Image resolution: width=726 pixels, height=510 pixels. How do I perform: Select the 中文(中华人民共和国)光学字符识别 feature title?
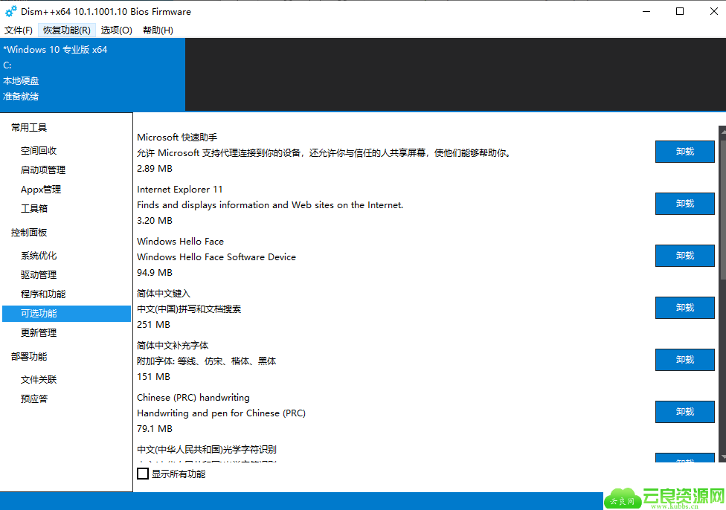click(207, 449)
